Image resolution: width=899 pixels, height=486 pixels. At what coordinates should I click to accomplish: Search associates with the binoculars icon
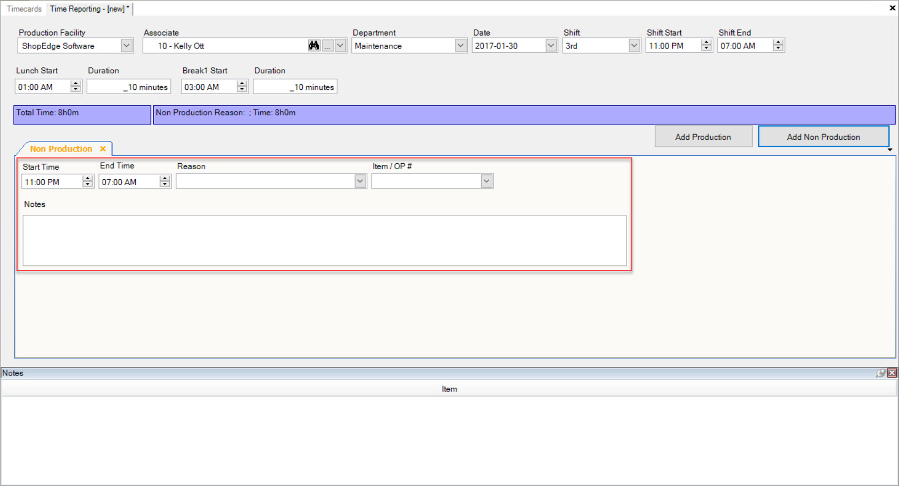click(x=314, y=46)
